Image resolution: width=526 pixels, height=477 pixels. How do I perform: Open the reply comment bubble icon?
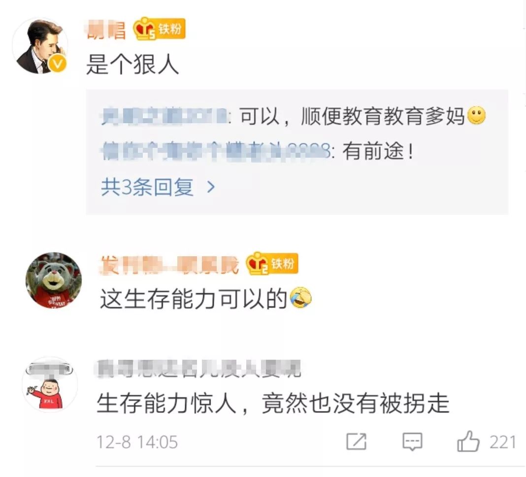coord(412,442)
